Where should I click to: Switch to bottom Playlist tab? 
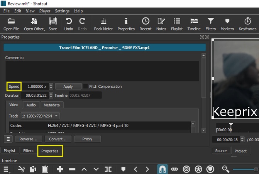(9, 151)
